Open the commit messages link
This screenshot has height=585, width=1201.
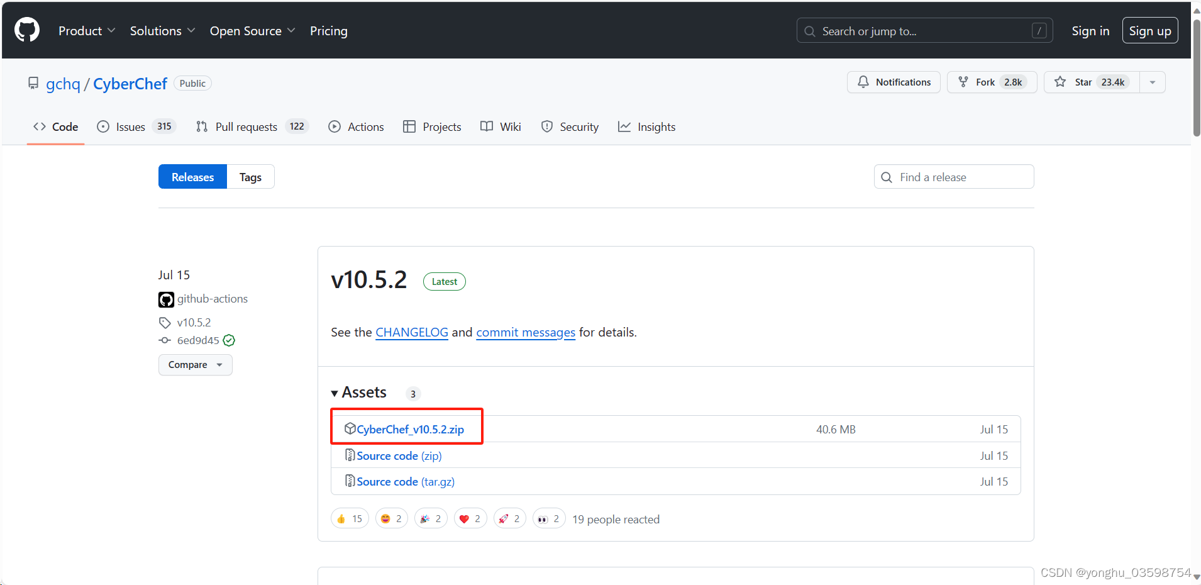coord(526,332)
